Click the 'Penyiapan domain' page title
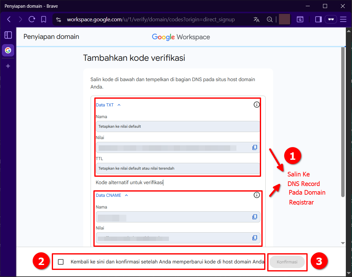Viewport: 352px width, 277px height. click(x=51, y=37)
